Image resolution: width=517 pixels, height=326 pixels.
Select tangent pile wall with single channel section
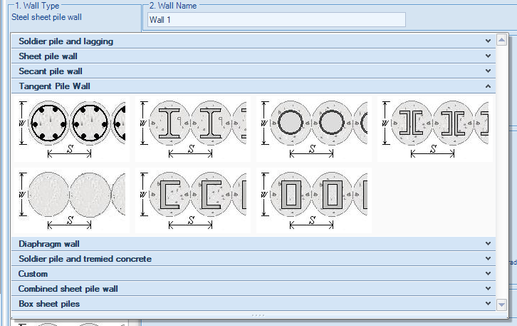pyautogui.click(x=192, y=200)
